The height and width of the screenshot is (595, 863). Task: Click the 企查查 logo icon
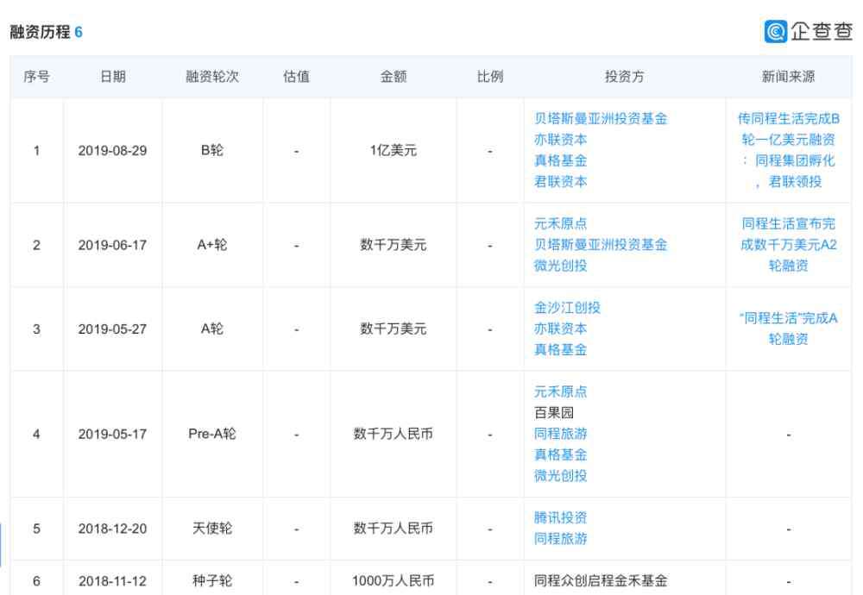[x=775, y=31]
